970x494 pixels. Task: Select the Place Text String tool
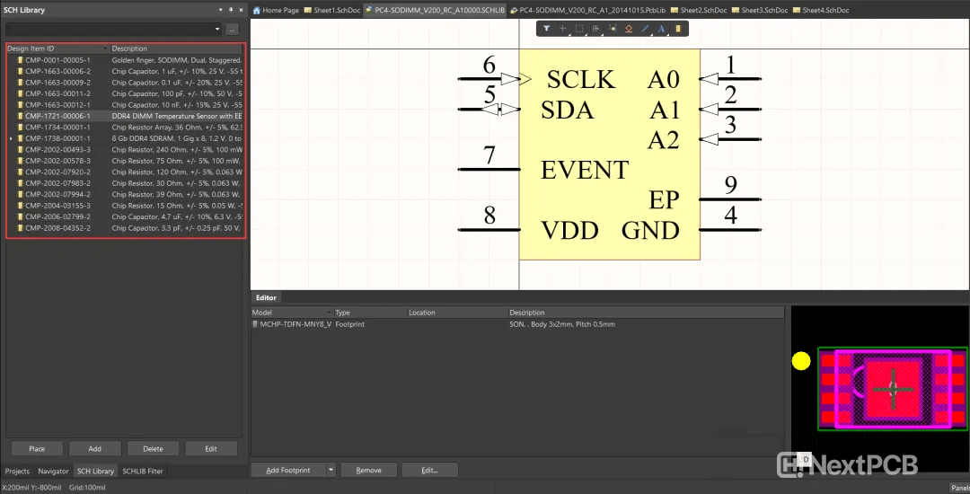tap(661, 29)
